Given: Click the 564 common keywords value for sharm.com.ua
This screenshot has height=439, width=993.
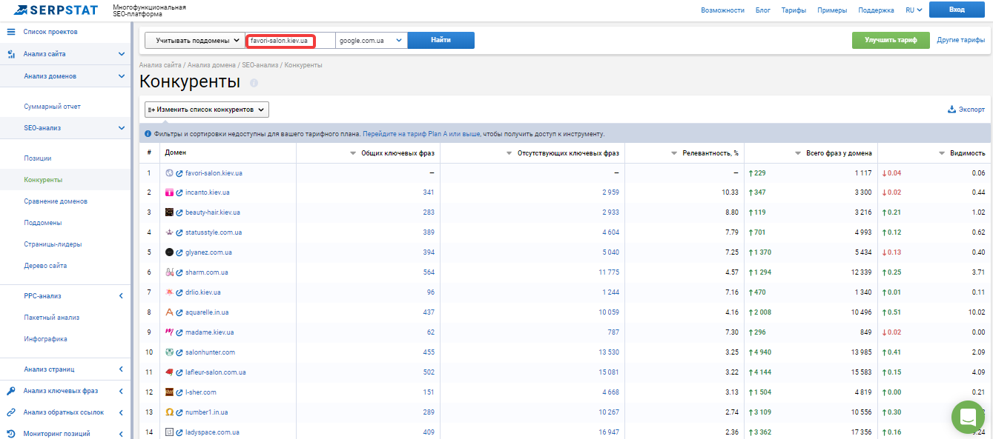Looking at the screenshot, I should pyautogui.click(x=428, y=272).
